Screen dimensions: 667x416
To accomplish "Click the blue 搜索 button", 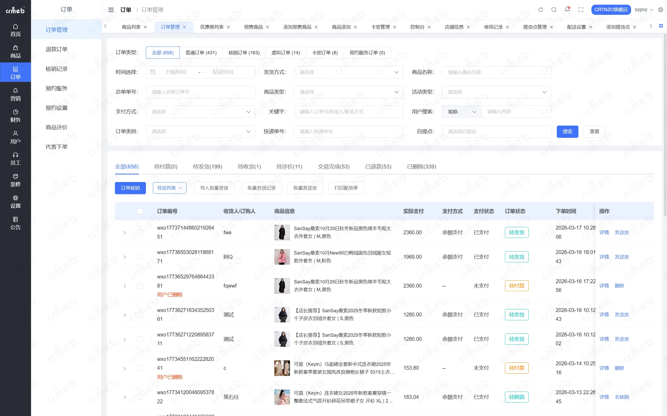I will (567, 132).
